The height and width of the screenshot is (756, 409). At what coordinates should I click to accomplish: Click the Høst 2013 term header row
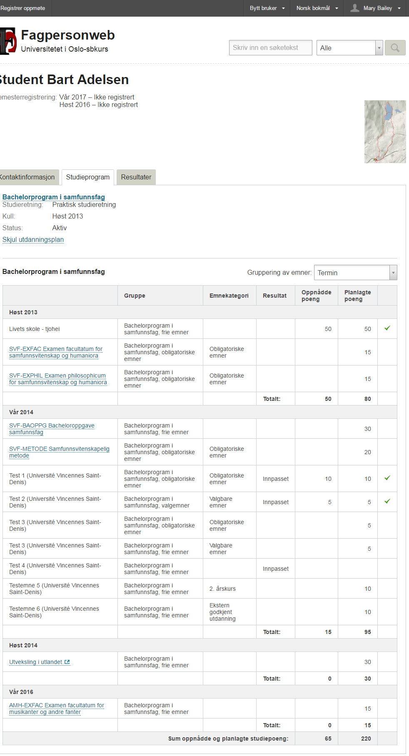(x=200, y=312)
